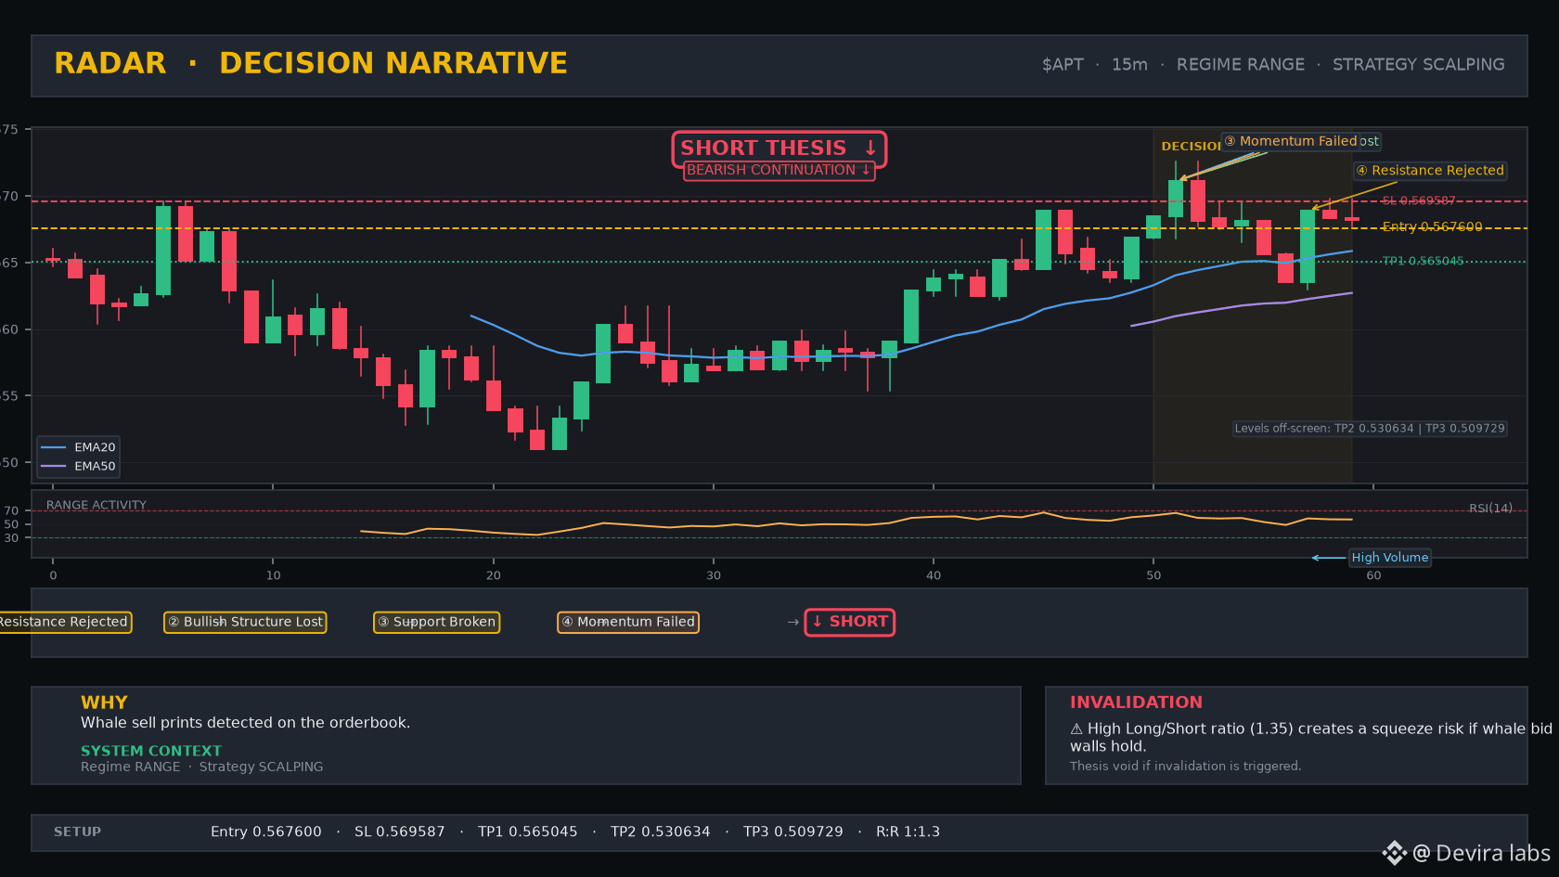Click the WHY heading

pos(104,703)
